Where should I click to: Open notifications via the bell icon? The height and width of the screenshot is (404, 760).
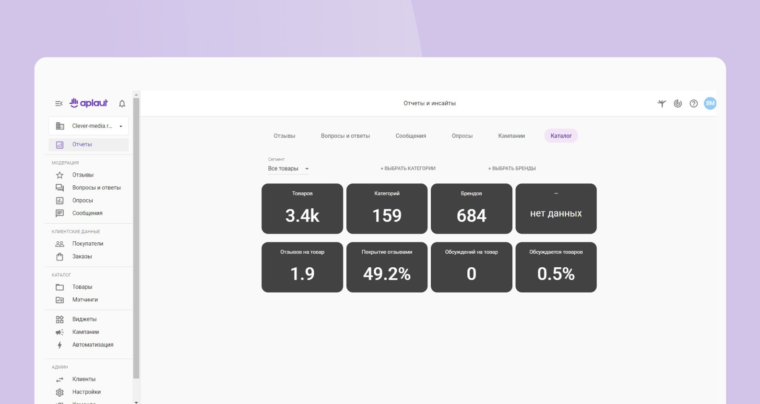coord(122,104)
